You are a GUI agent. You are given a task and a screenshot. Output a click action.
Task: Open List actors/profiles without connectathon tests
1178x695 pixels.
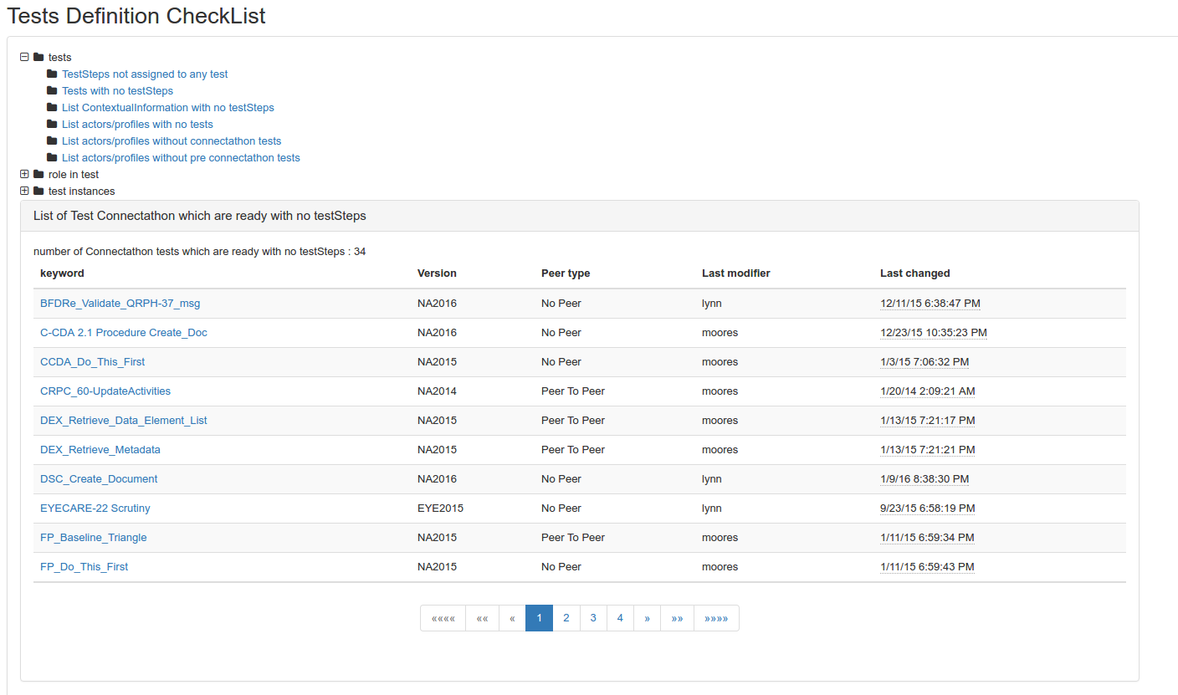(172, 141)
